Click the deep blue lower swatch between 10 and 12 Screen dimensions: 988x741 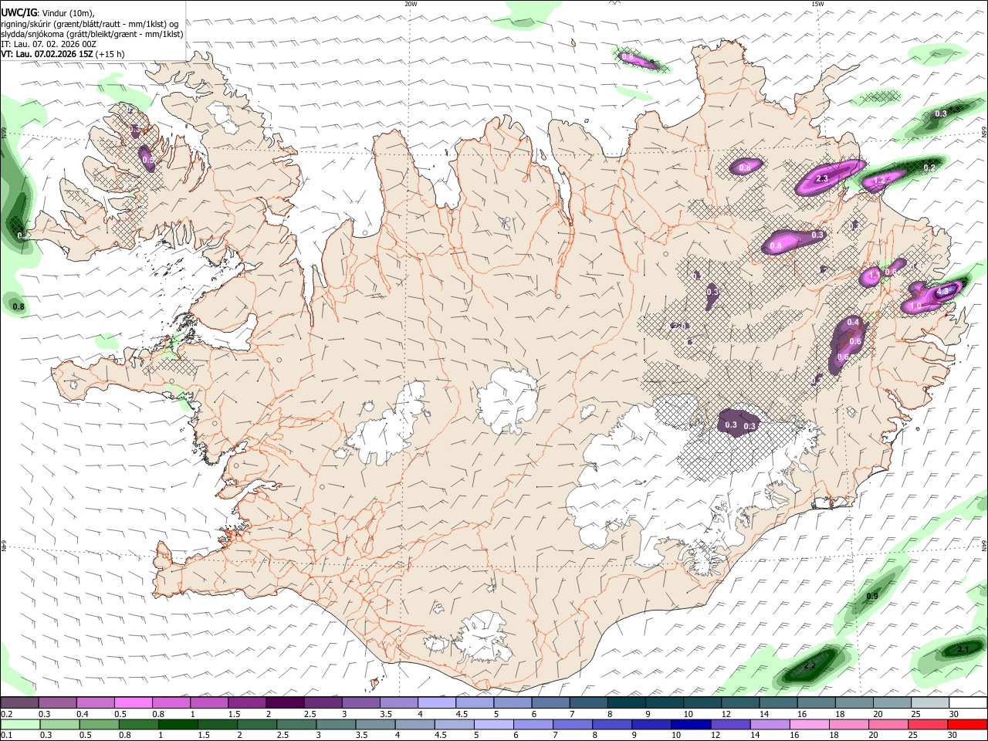691,724
